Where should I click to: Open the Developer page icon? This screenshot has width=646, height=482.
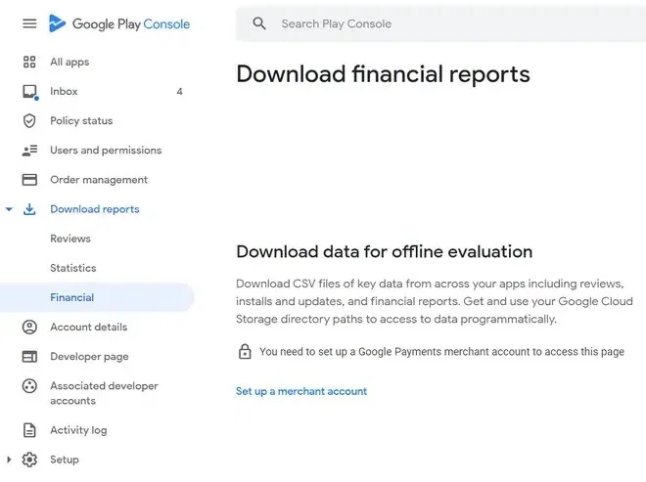pos(29,357)
